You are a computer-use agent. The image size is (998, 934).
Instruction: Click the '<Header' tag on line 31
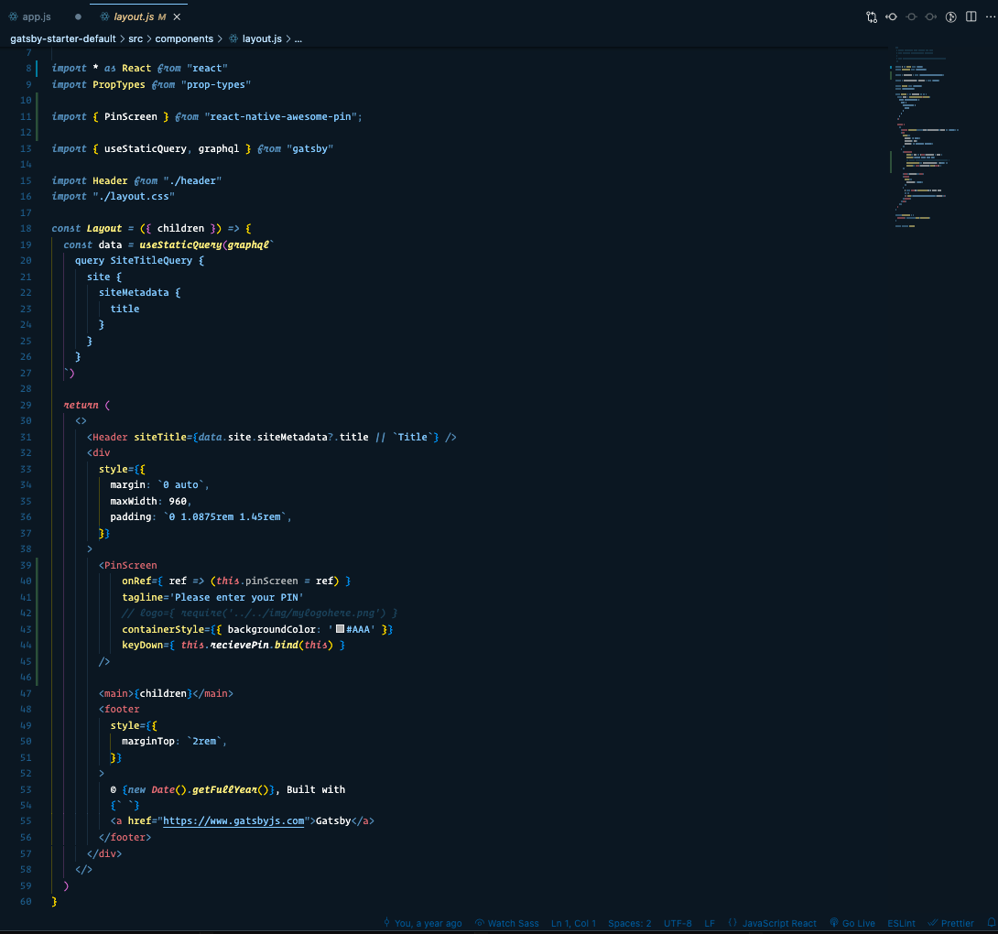point(107,437)
